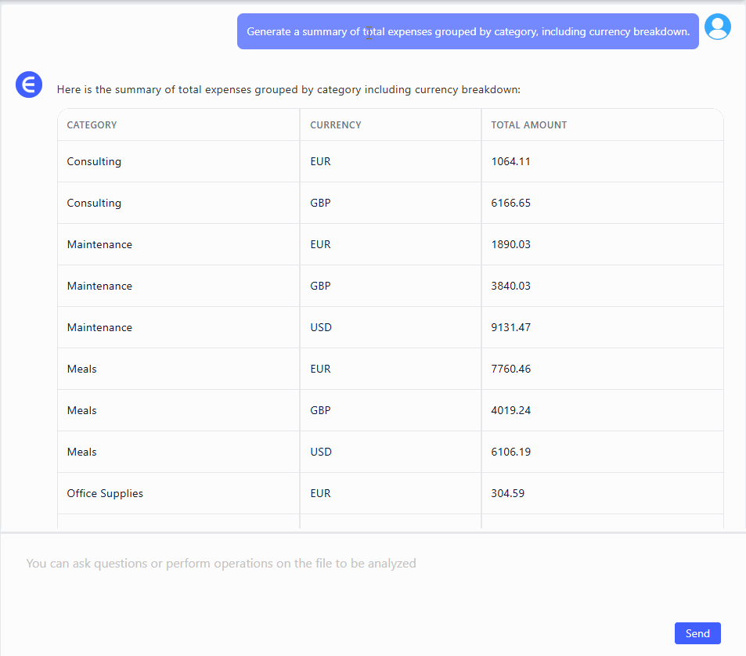Click the 304.59 amount cell
The height and width of the screenshot is (656, 746).
[508, 494]
